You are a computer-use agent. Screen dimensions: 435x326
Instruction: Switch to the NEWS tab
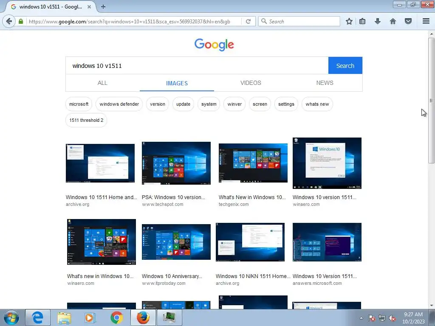pyautogui.click(x=325, y=83)
